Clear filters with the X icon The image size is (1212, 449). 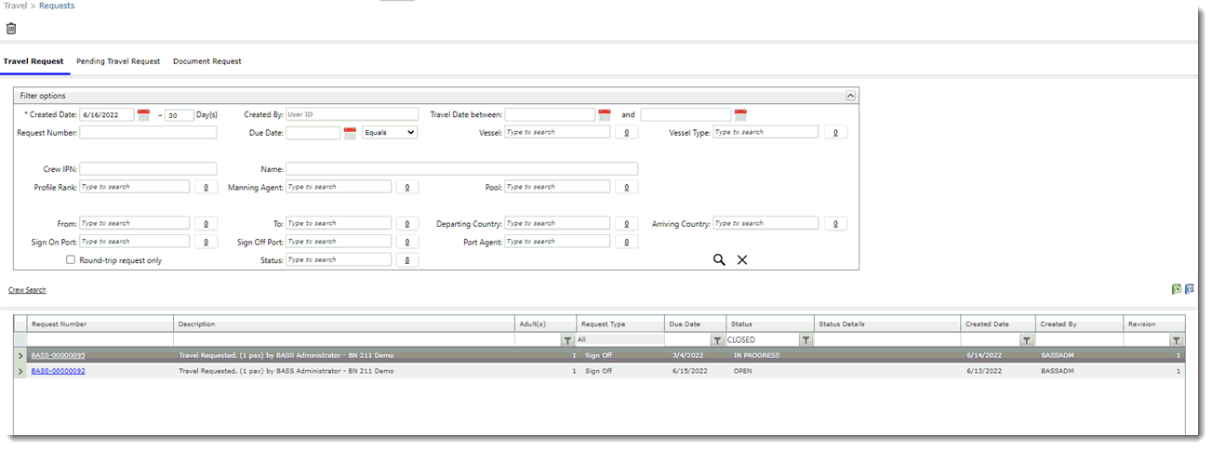pos(742,260)
